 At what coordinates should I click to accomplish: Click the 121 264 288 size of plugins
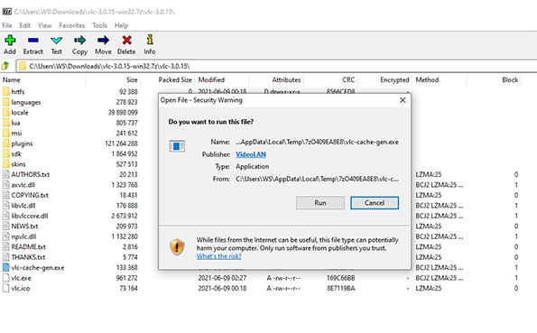tap(121, 143)
